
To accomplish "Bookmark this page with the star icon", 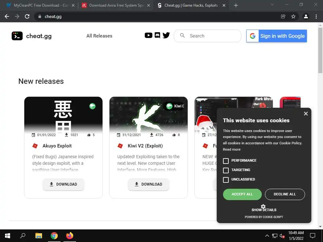I will point(293,16).
